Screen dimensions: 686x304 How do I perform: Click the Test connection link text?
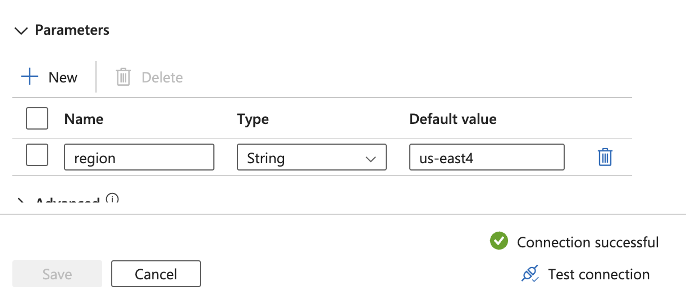[598, 274]
